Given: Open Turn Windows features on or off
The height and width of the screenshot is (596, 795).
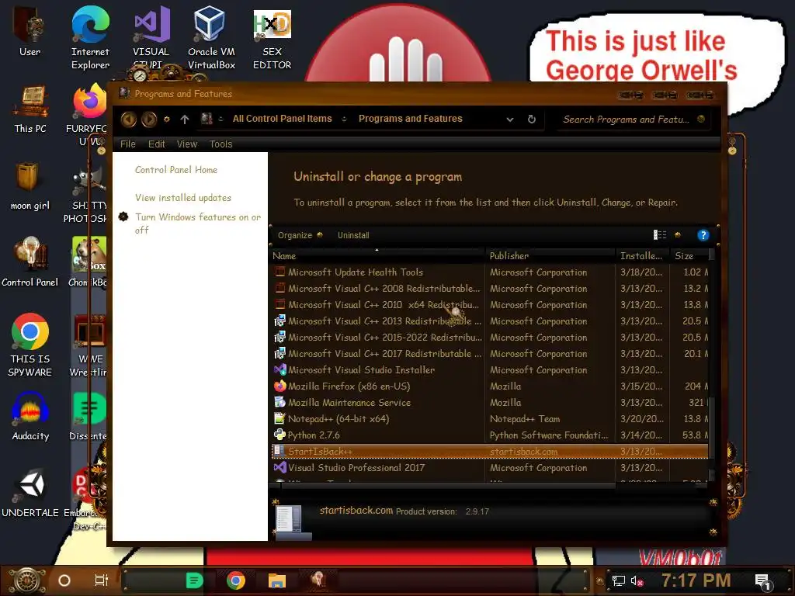Looking at the screenshot, I should point(198,223).
